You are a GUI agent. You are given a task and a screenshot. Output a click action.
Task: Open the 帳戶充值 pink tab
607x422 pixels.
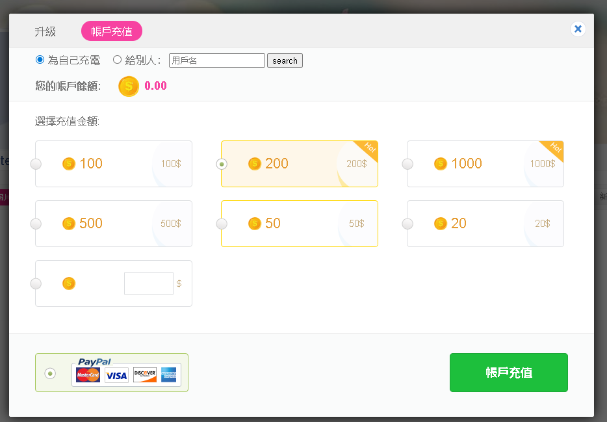pyautogui.click(x=112, y=31)
